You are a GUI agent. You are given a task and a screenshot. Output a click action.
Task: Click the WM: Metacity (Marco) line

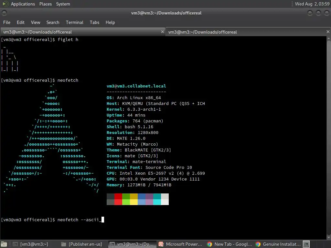coord(132,144)
